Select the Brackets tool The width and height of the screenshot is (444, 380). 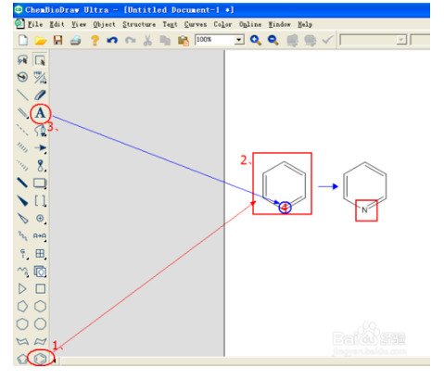pyautogui.click(x=40, y=201)
